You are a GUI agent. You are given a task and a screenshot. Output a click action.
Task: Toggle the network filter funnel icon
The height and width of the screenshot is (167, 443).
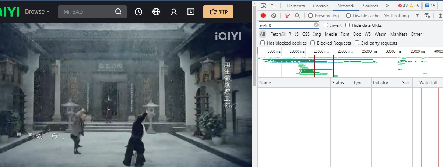pos(287,15)
